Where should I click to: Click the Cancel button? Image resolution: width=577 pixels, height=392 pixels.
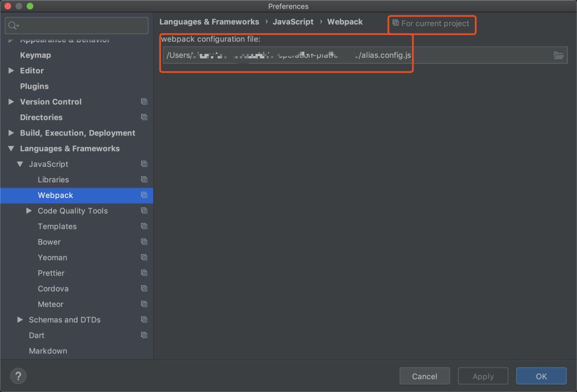pos(424,376)
